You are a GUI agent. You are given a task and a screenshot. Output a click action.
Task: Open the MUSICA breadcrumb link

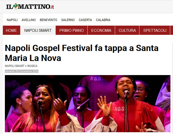32,66
